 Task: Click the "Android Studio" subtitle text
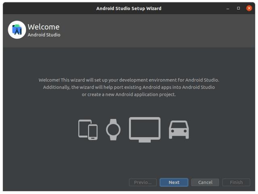click(x=44, y=35)
